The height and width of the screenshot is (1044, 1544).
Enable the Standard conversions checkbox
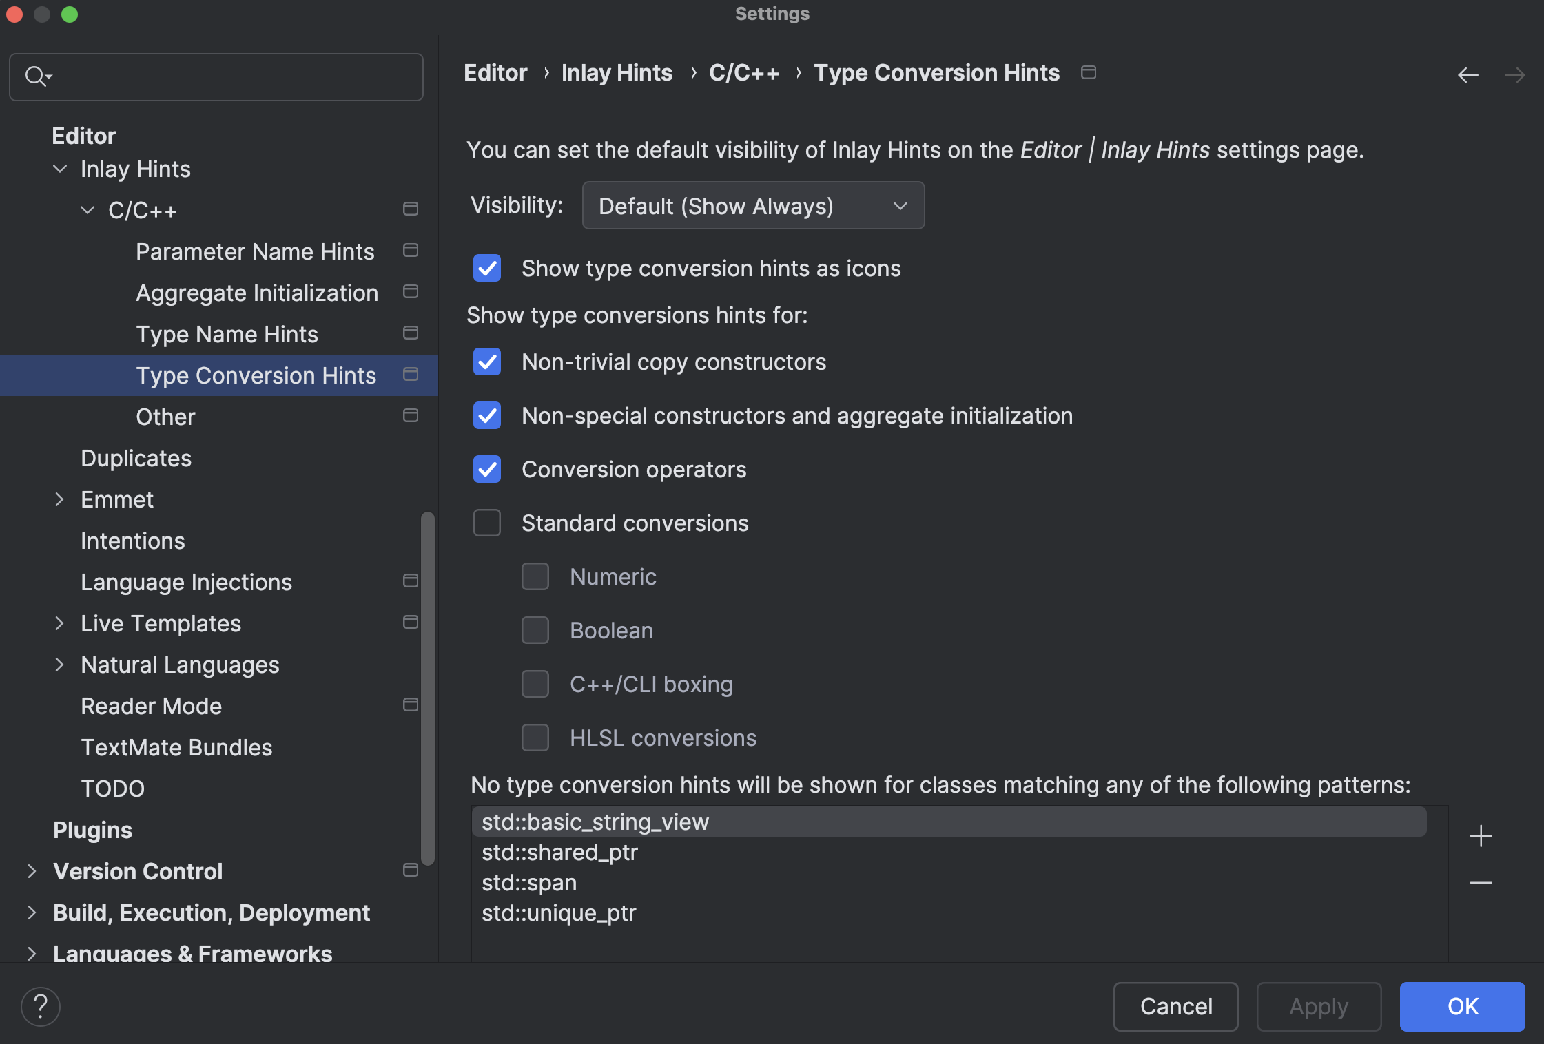[486, 523]
